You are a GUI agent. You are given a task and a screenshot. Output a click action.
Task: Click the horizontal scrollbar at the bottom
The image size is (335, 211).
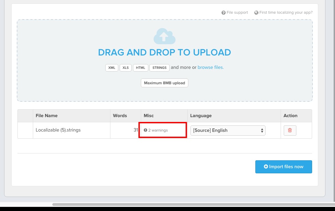click(193, 204)
